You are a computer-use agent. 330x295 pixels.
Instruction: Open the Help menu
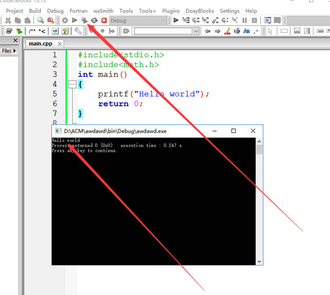point(251,11)
